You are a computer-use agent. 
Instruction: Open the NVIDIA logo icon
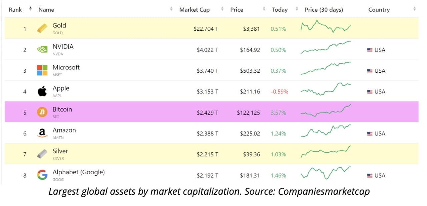click(x=42, y=49)
